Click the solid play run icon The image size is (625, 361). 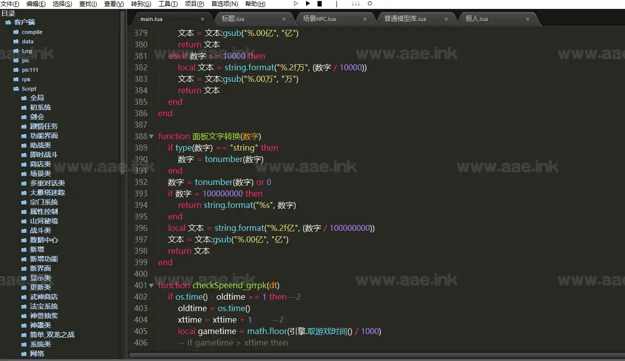pos(308,3)
